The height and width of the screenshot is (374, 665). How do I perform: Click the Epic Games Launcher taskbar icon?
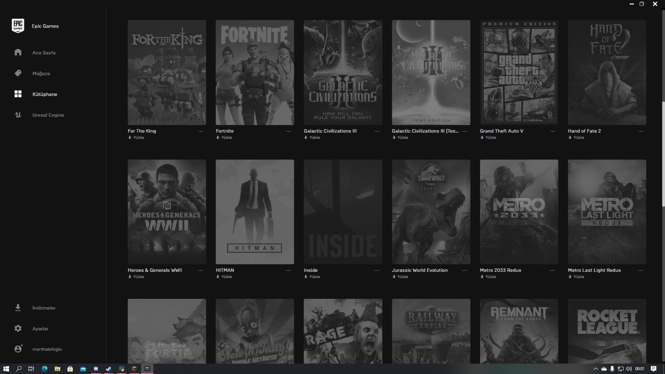147,369
